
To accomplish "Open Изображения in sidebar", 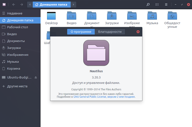I will click(20, 55).
